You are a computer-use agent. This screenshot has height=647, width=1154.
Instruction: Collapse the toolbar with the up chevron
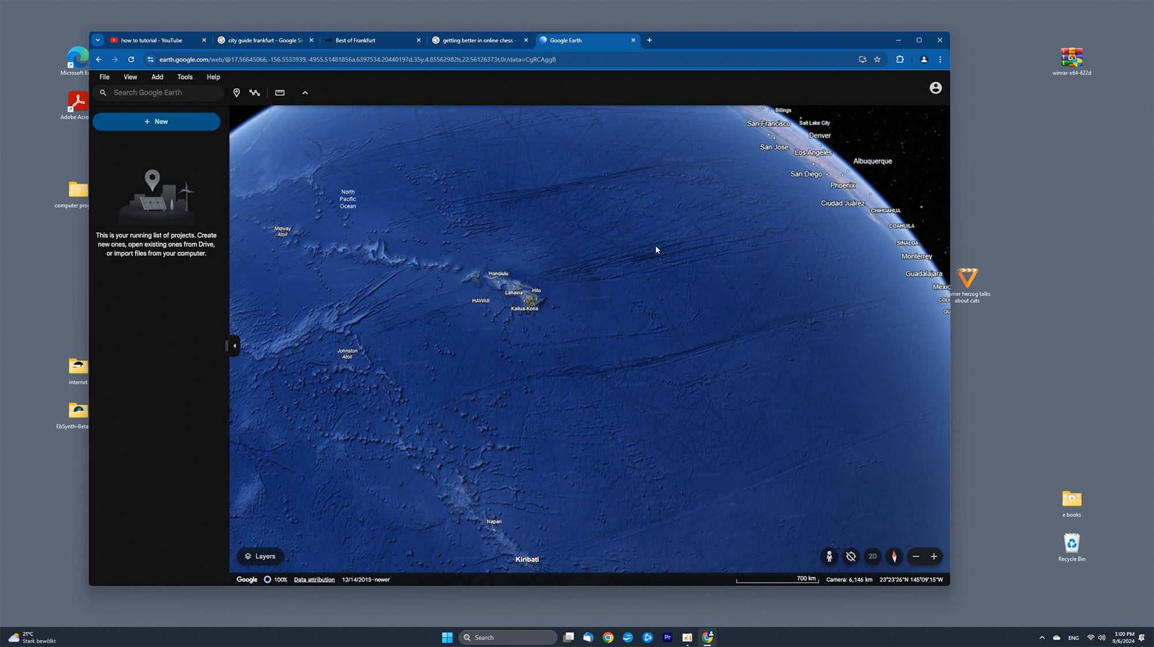click(x=305, y=93)
